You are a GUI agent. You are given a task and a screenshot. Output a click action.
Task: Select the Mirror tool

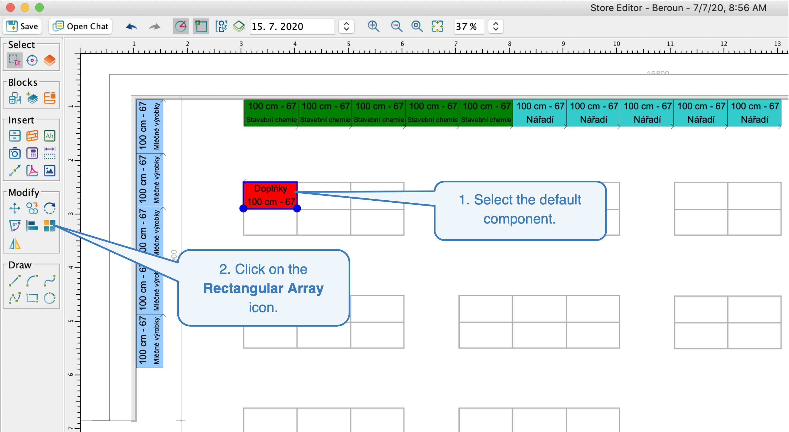(14, 244)
